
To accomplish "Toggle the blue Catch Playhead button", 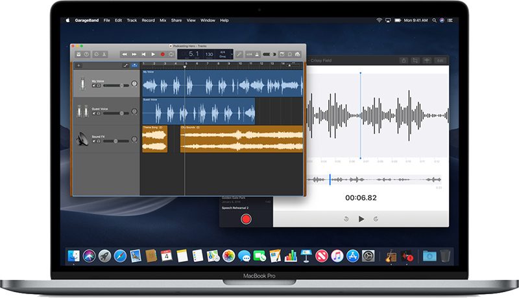I will (x=134, y=65).
